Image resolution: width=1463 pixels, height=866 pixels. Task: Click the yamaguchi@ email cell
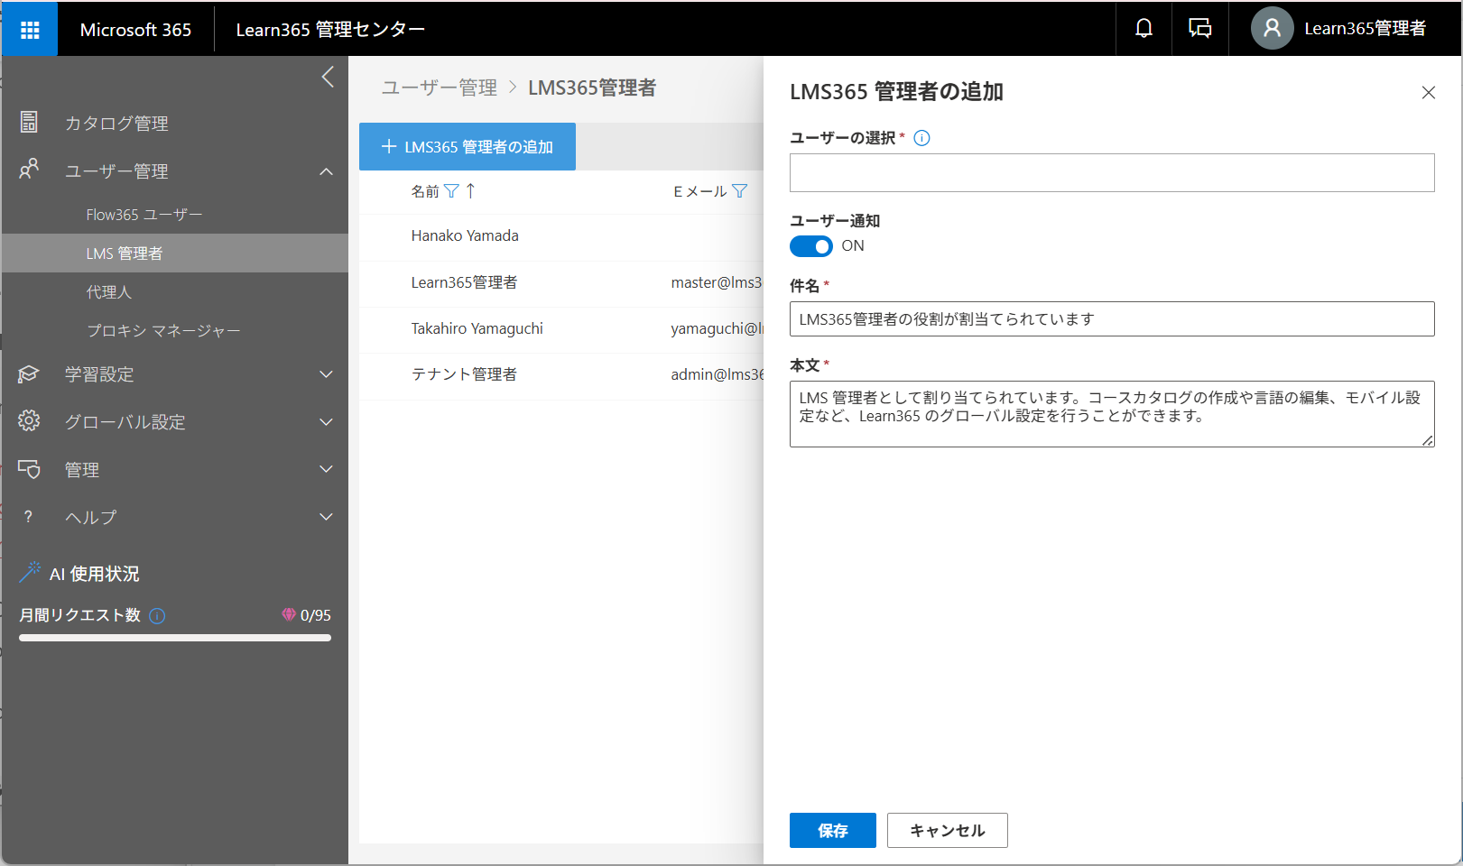717,328
